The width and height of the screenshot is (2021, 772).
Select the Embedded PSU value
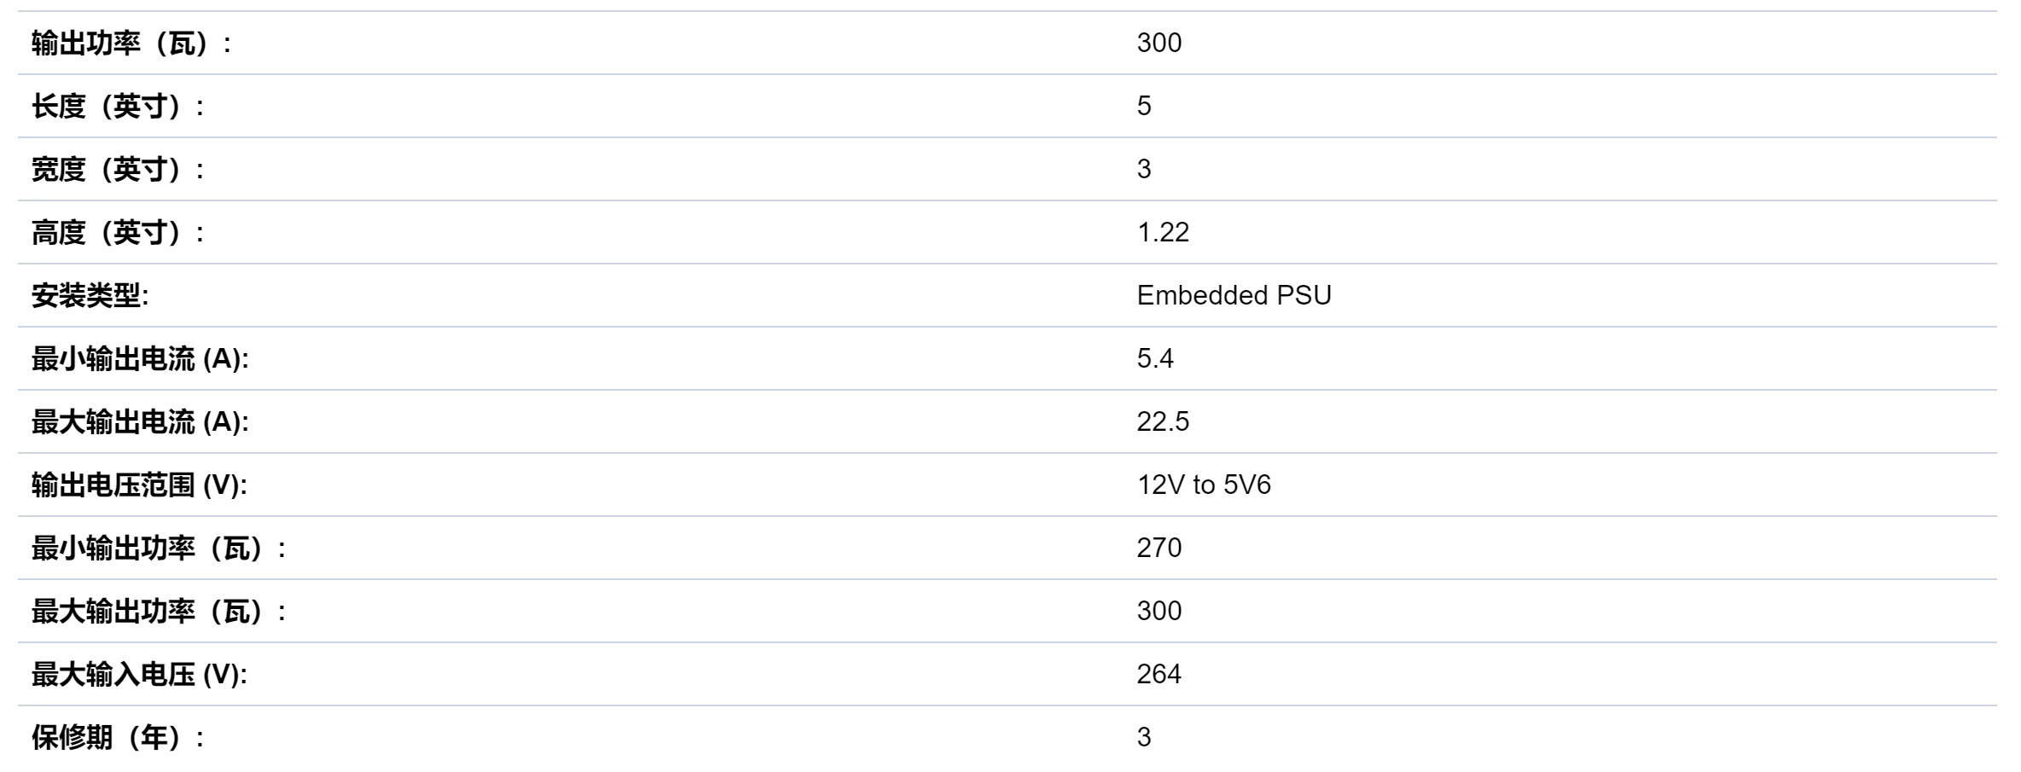[x=1234, y=295]
